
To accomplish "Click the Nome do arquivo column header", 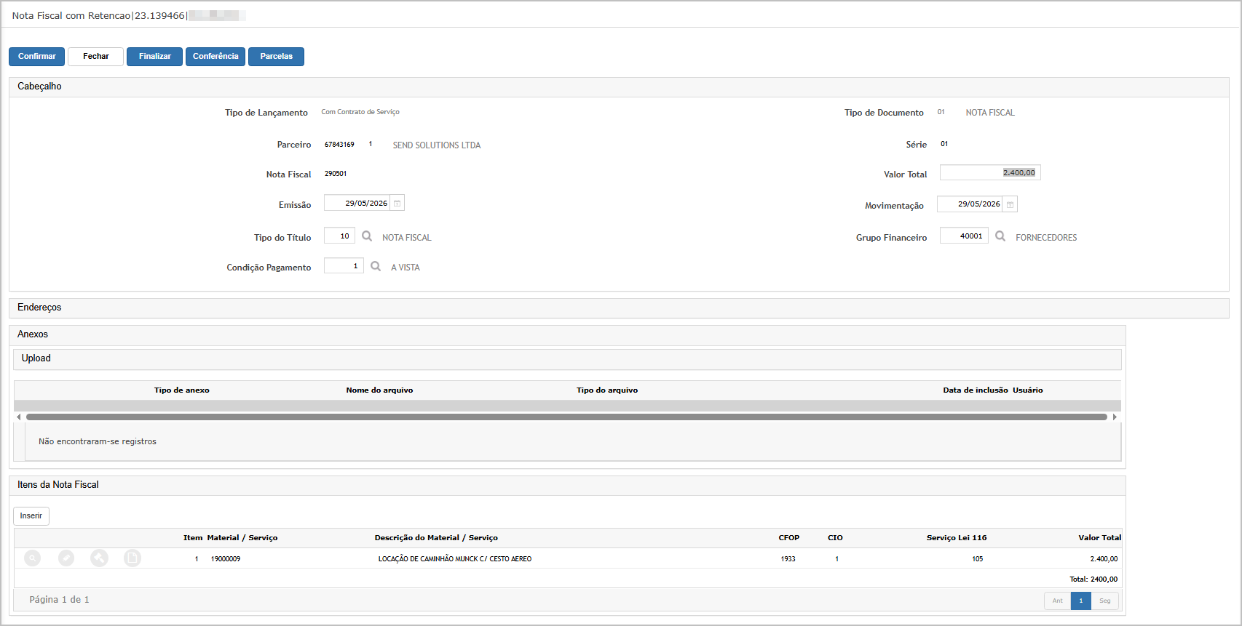I will [379, 390].
